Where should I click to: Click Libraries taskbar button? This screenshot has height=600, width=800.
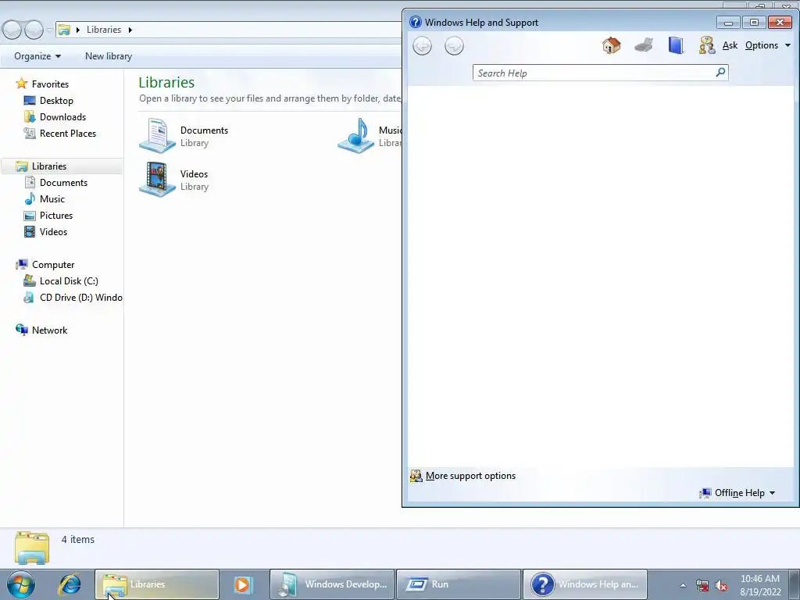pos(156,584)
